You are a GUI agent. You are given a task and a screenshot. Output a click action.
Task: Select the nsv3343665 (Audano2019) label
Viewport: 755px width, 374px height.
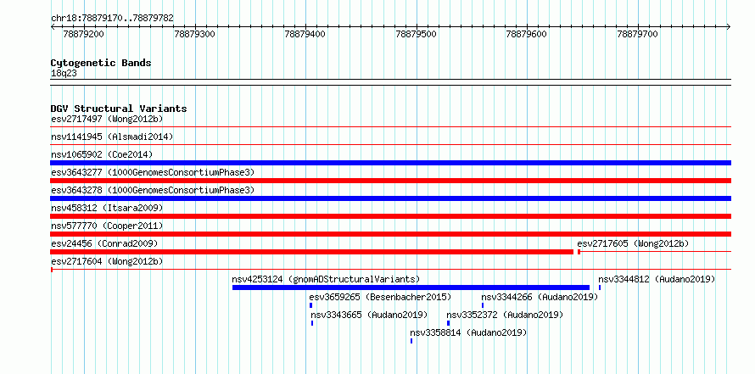[x=369, y=315]
